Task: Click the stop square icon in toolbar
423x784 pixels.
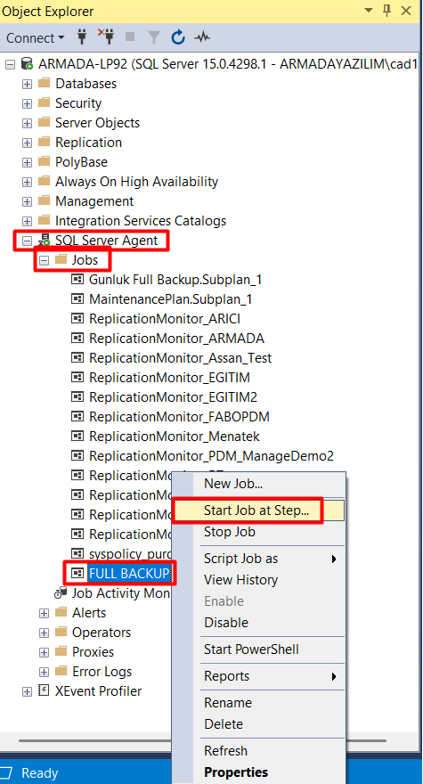Action: [x=130, y=37]
